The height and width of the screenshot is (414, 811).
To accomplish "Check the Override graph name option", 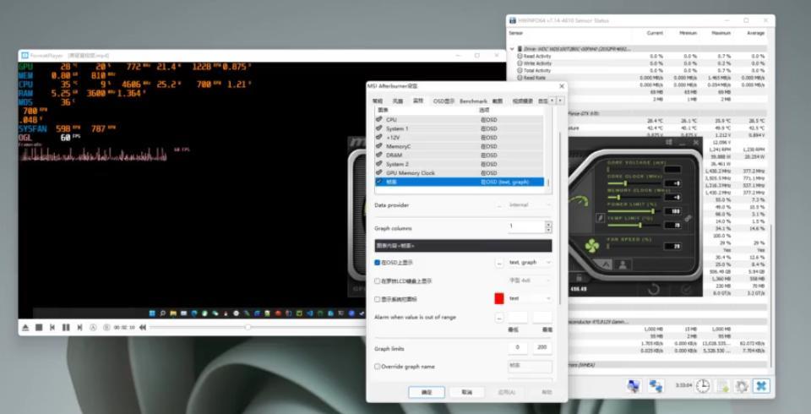I will coord(378,367).
